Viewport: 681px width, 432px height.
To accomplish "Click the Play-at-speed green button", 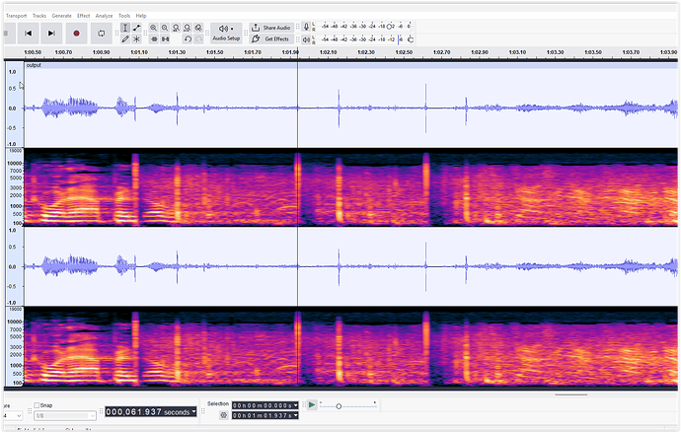I will point(312,404).
